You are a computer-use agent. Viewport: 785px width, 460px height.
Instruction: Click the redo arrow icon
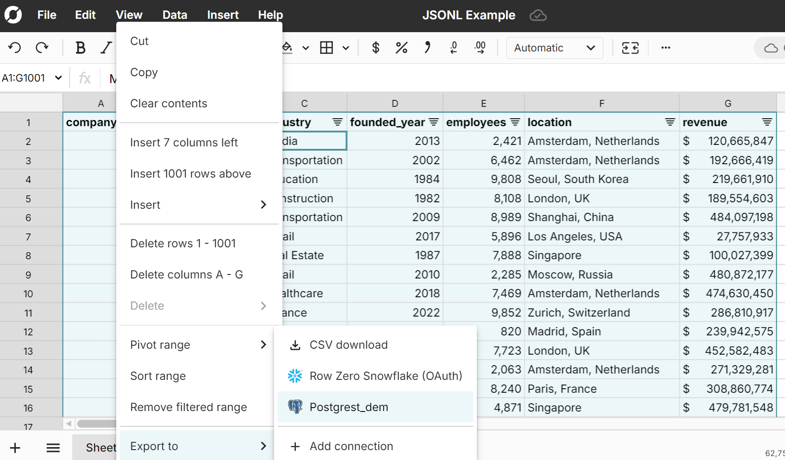click(x=42, y=48)
